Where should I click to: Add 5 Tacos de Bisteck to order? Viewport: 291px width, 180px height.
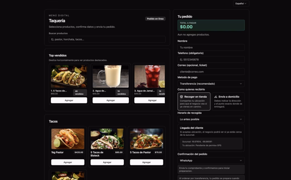[107, 162]
